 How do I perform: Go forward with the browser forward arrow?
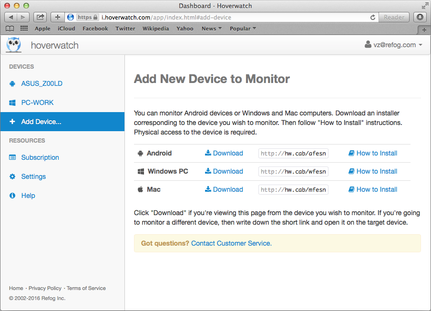(x=23, y=17)
